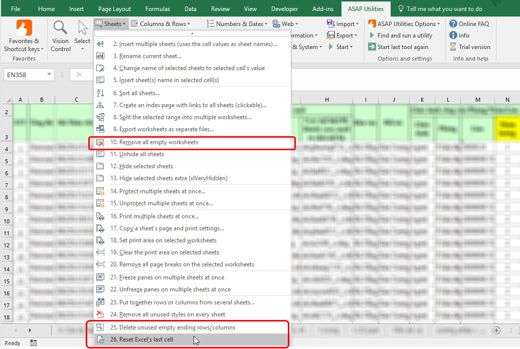This screenshot has width=520, height=349.
Task: Switch to the Formulas tab
Action: [x=157, y=9]
